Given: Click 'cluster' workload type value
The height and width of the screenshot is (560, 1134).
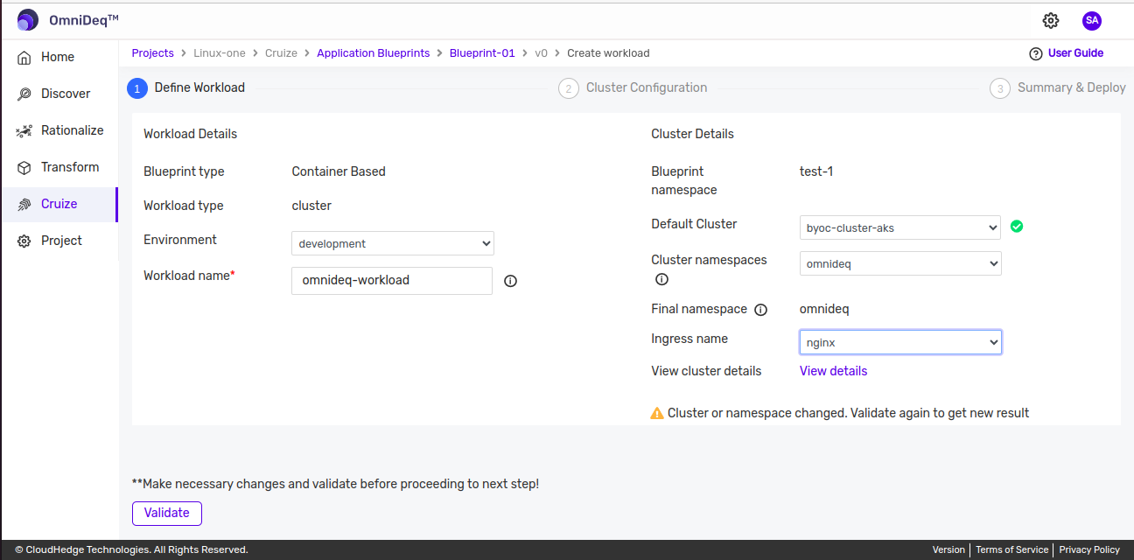Looking at the screenshot, I should [311, 206].
